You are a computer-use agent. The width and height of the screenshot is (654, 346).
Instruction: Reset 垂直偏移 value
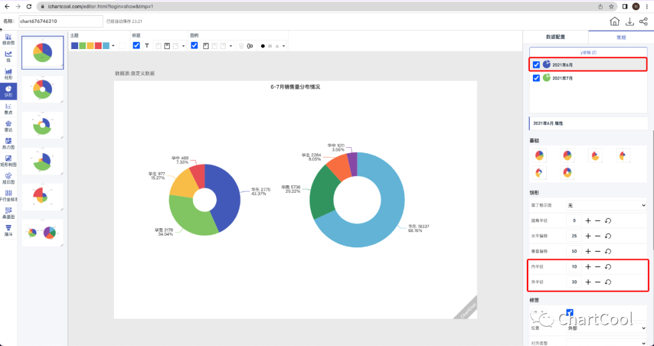[x=608, y=251]
